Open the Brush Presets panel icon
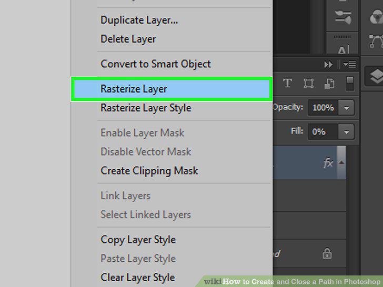 pyautogui.click(x=343, y=17)
